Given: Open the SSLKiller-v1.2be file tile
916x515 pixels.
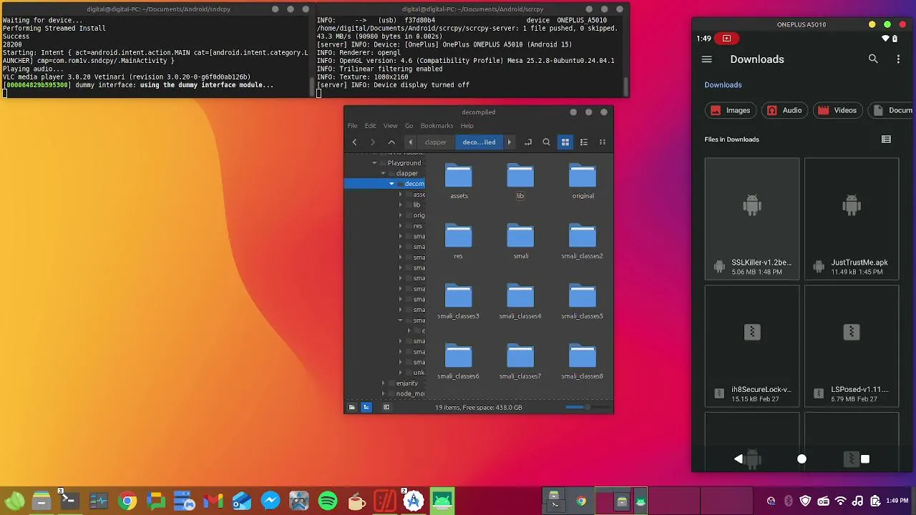Looking at the screenshot, I should coord(752,219).
